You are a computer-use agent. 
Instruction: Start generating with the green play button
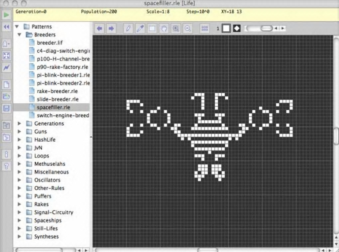[6, 15]
